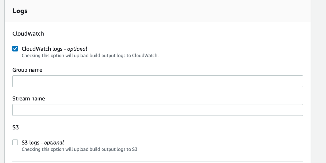Click the horizontal divider below S3 logs

pyautogui.click(x=158, y=161)
